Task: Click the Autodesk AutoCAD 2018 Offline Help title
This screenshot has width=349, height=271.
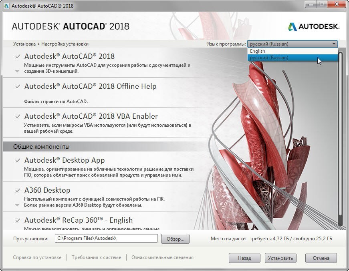Action: tap(91, 86)
